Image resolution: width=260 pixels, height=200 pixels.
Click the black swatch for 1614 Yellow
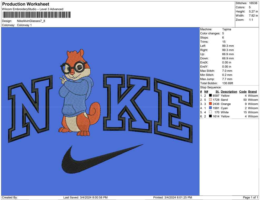coord(210,116)
